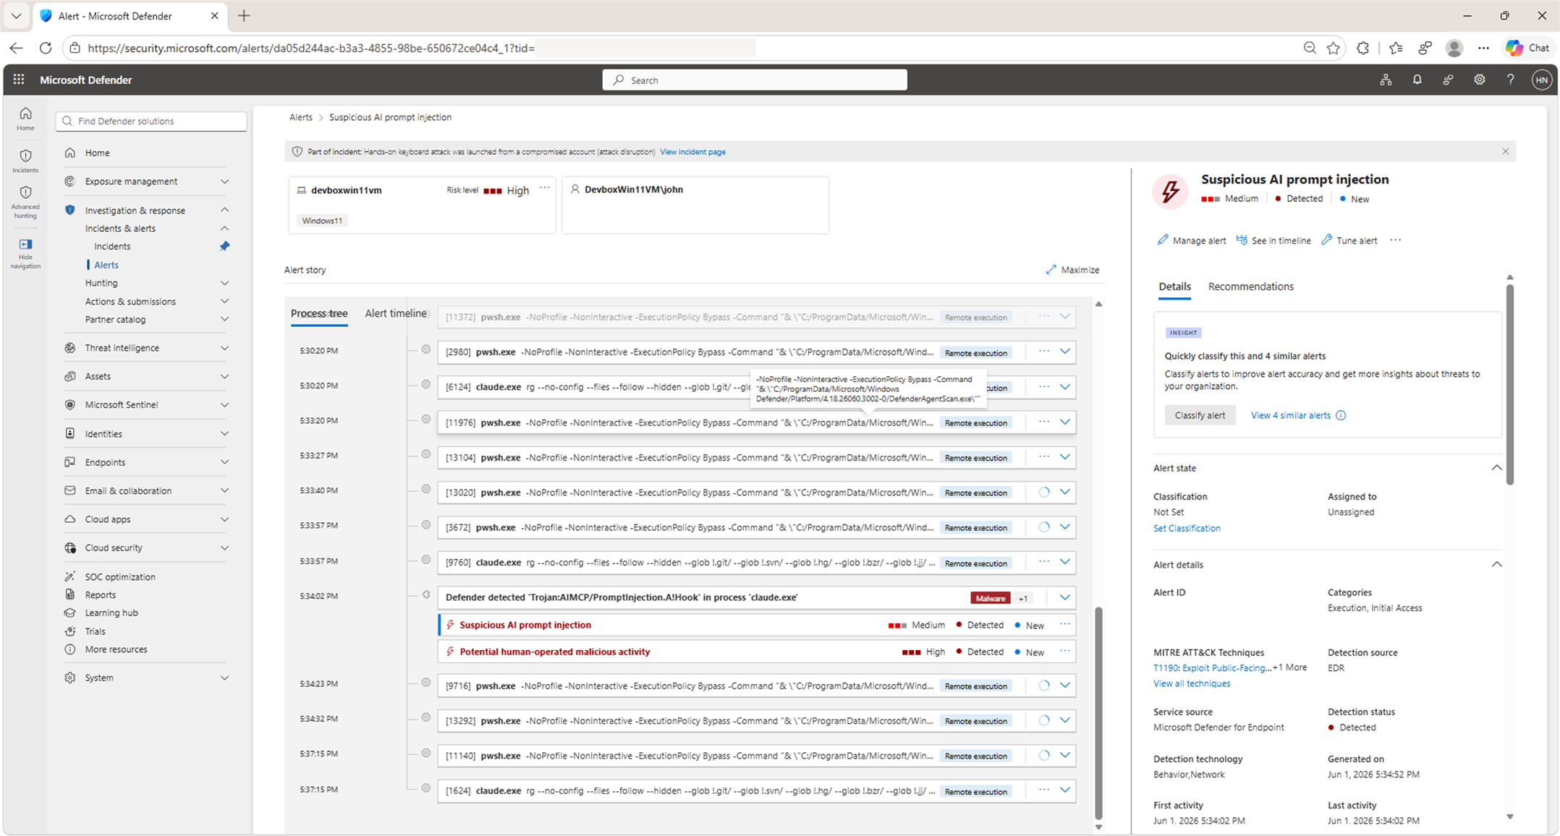Expand the Defender detected Trojan row chevron
Viewport: 1560px width, 836px height.
point(1065,597)
